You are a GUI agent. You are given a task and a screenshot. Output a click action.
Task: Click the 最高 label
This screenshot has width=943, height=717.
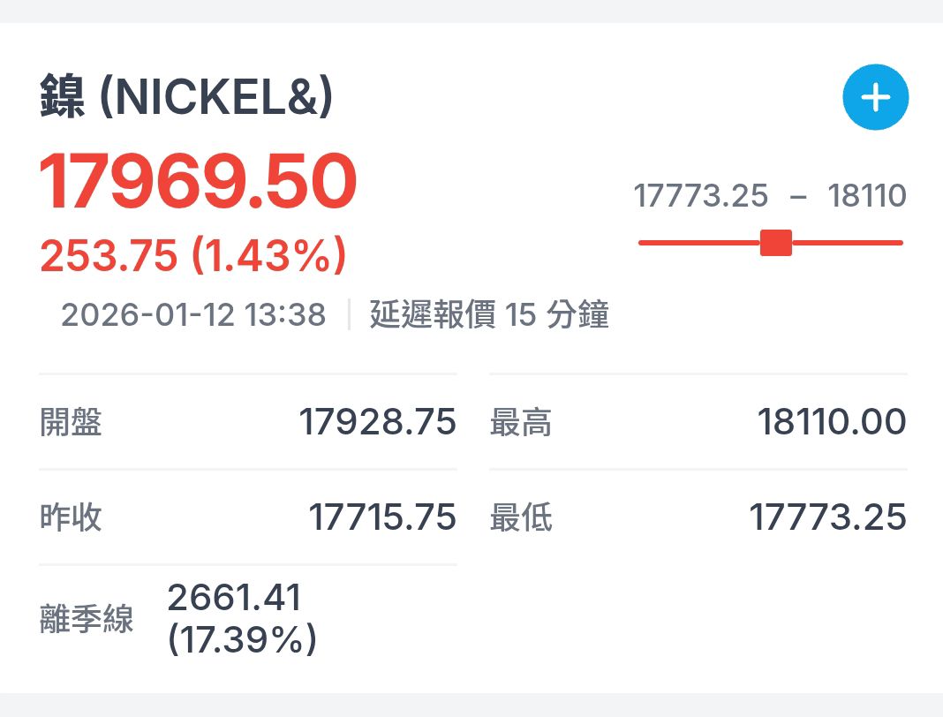pos(521,422)
